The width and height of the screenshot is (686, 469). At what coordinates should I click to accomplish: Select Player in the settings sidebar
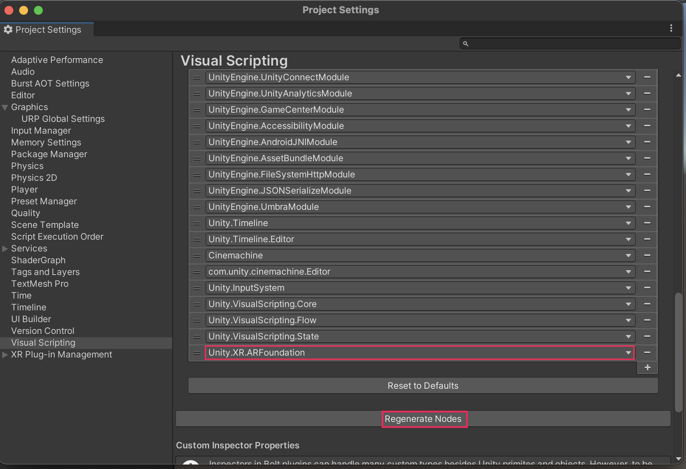[x=24, y=190]
